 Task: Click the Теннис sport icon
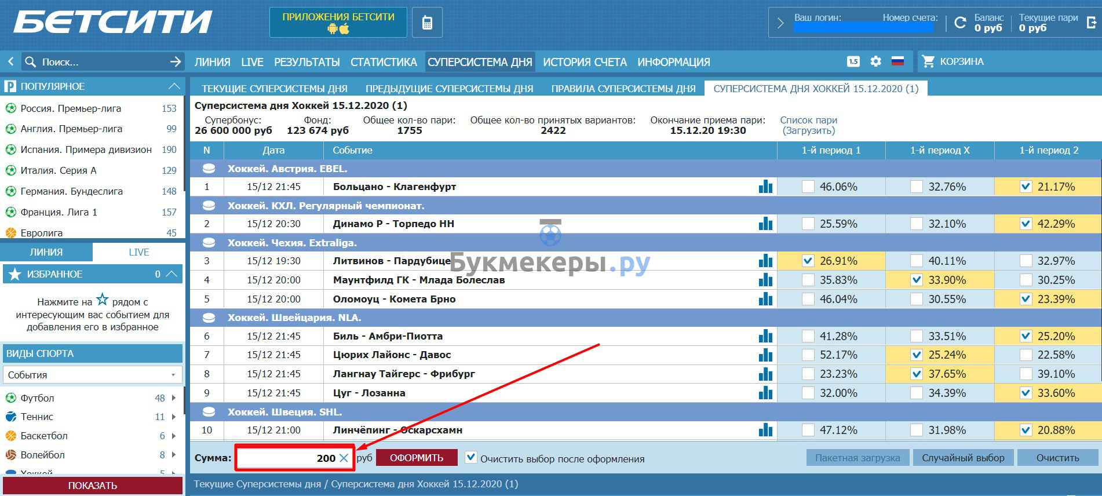[10, 417]
